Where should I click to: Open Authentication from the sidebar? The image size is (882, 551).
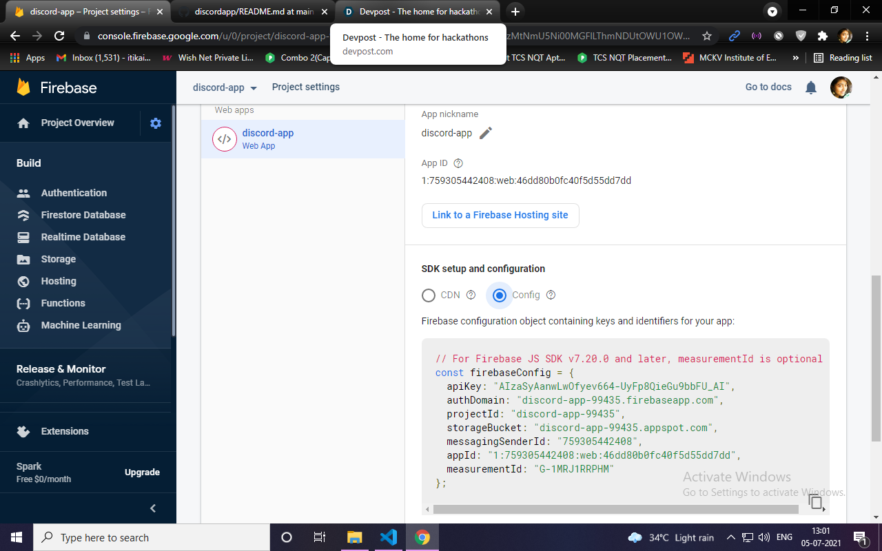[x=74, y=193]
